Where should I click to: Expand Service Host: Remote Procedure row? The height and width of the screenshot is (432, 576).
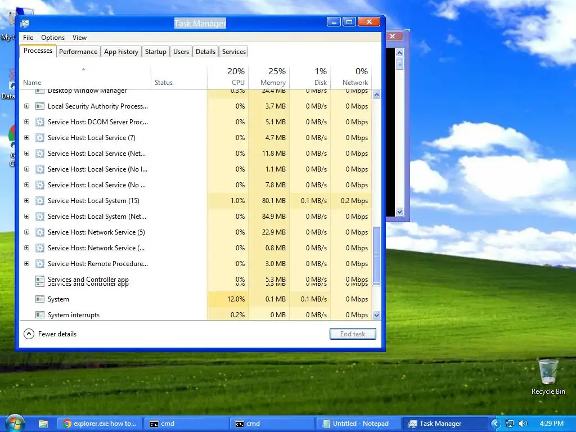tap(27, 264)
